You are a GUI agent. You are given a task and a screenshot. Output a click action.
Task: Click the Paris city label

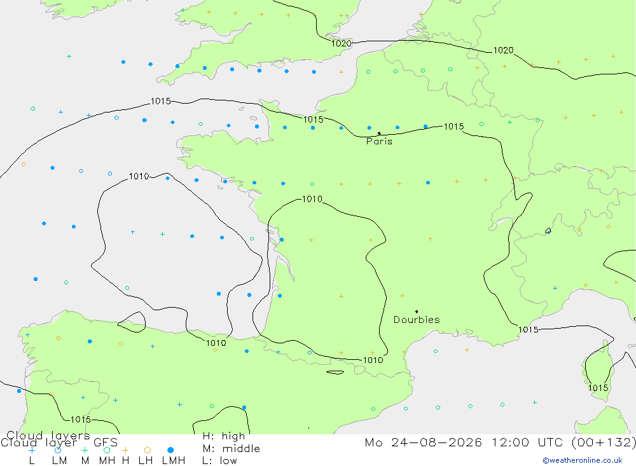pos(379,141)
